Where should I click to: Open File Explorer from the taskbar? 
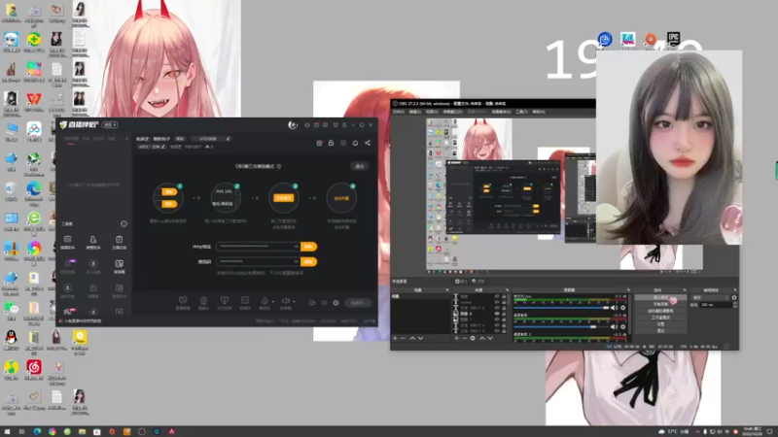[x=82, y=431]
